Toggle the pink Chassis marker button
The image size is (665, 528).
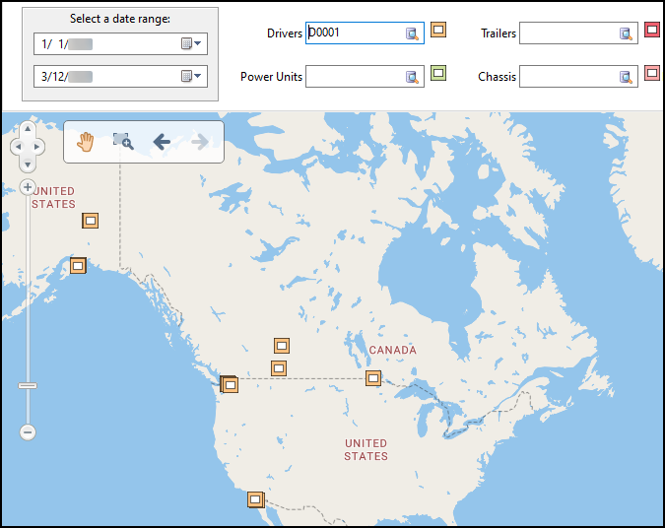coord(652,72)
